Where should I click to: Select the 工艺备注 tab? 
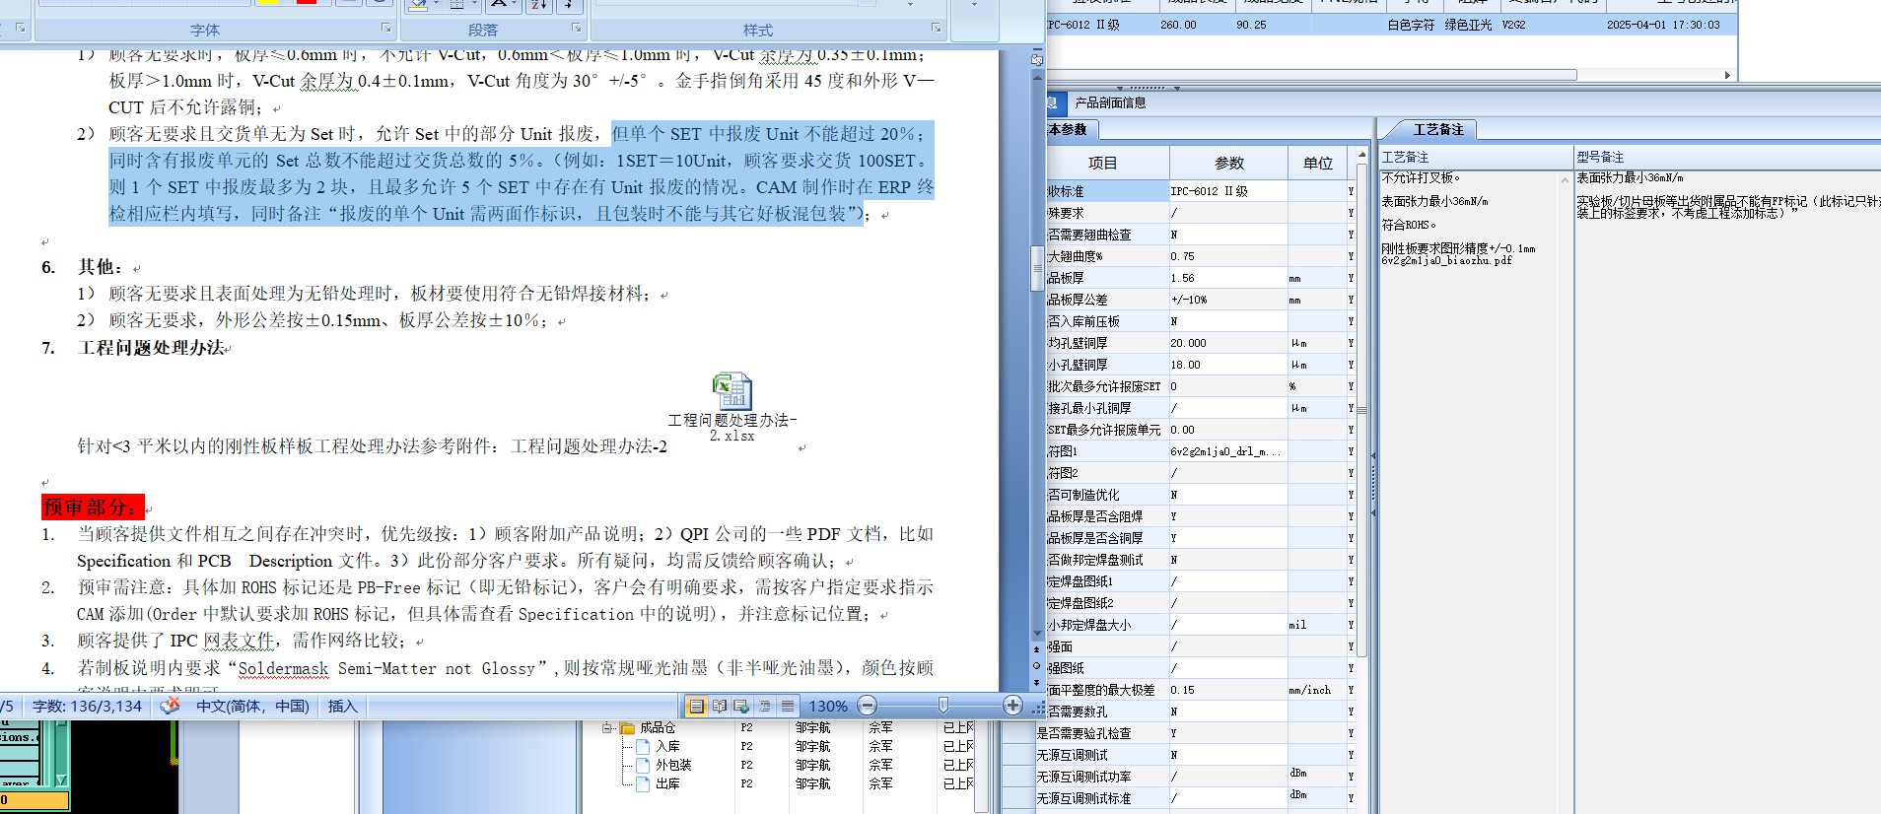(x=1438, y=129)
